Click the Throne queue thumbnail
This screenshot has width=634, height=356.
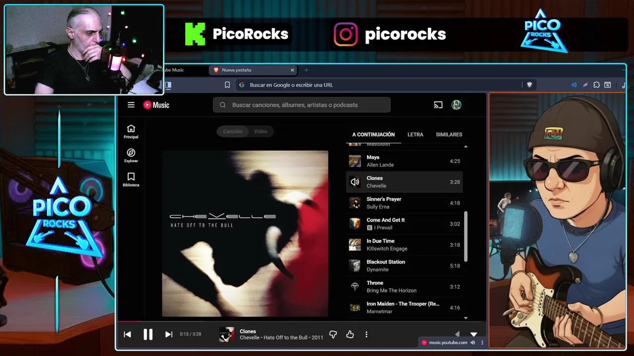pyautogui.click(x=355, y=287)
